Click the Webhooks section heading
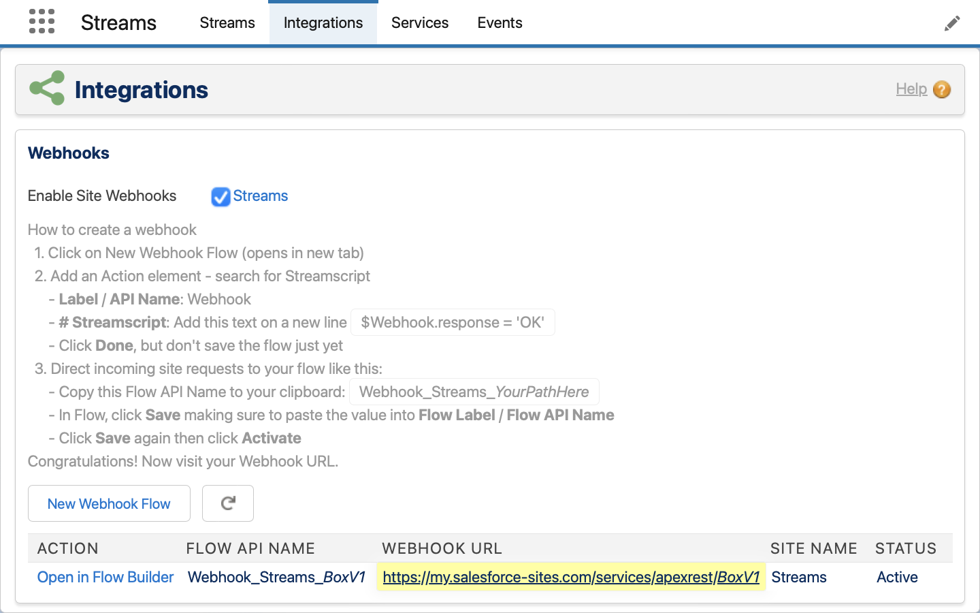Viewport: 980px width, 613px height. [x=69, y=153]
